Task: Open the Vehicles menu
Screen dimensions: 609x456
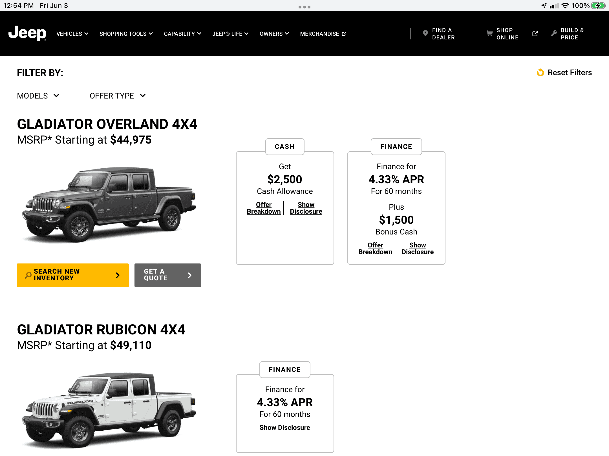Action: pyautogui.click(x=72, y=34)
